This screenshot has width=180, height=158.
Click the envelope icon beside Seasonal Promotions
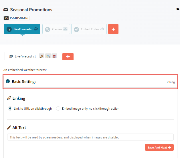[6, 10]
